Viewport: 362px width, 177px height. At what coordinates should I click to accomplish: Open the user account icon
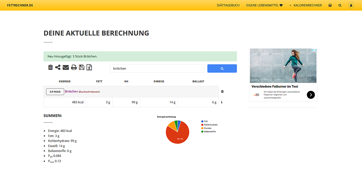(351, 5)
